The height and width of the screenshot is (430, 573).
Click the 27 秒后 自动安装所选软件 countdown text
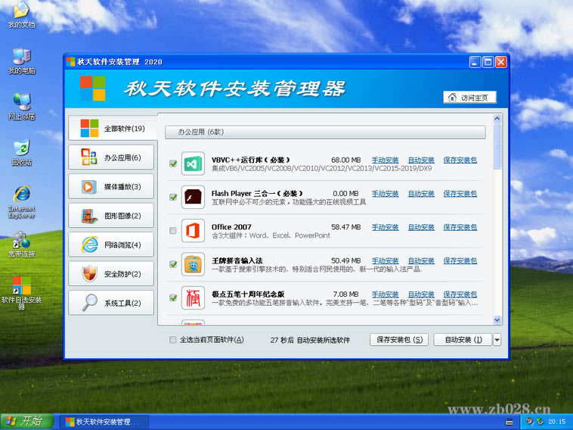pyautogui.click(x=310, y=340)
